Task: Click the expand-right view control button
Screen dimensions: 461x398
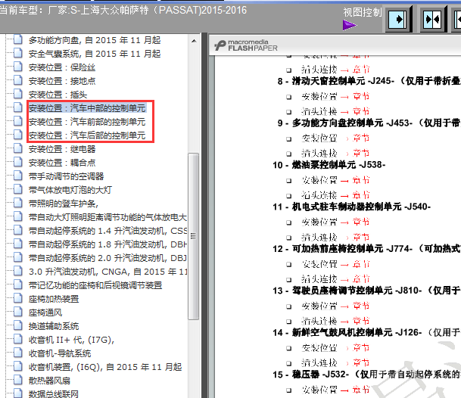Action: 397,20
